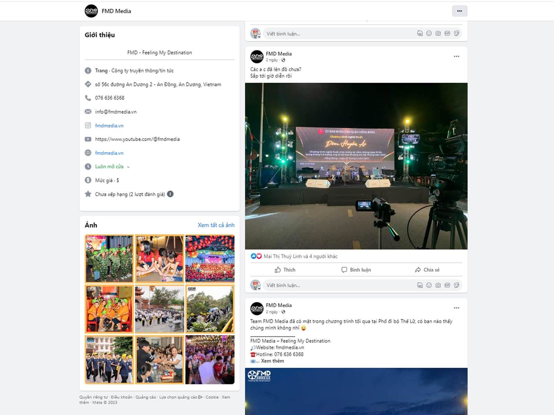This screenshot has height=415, width=554.
Task: Focus the Viết bình luận field under the stage photo post
Action: pyautogui.click(x=339, y=285)
